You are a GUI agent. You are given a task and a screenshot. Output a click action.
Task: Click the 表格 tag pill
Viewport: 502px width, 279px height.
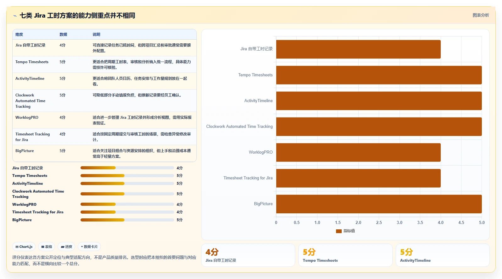pos(47,247)
